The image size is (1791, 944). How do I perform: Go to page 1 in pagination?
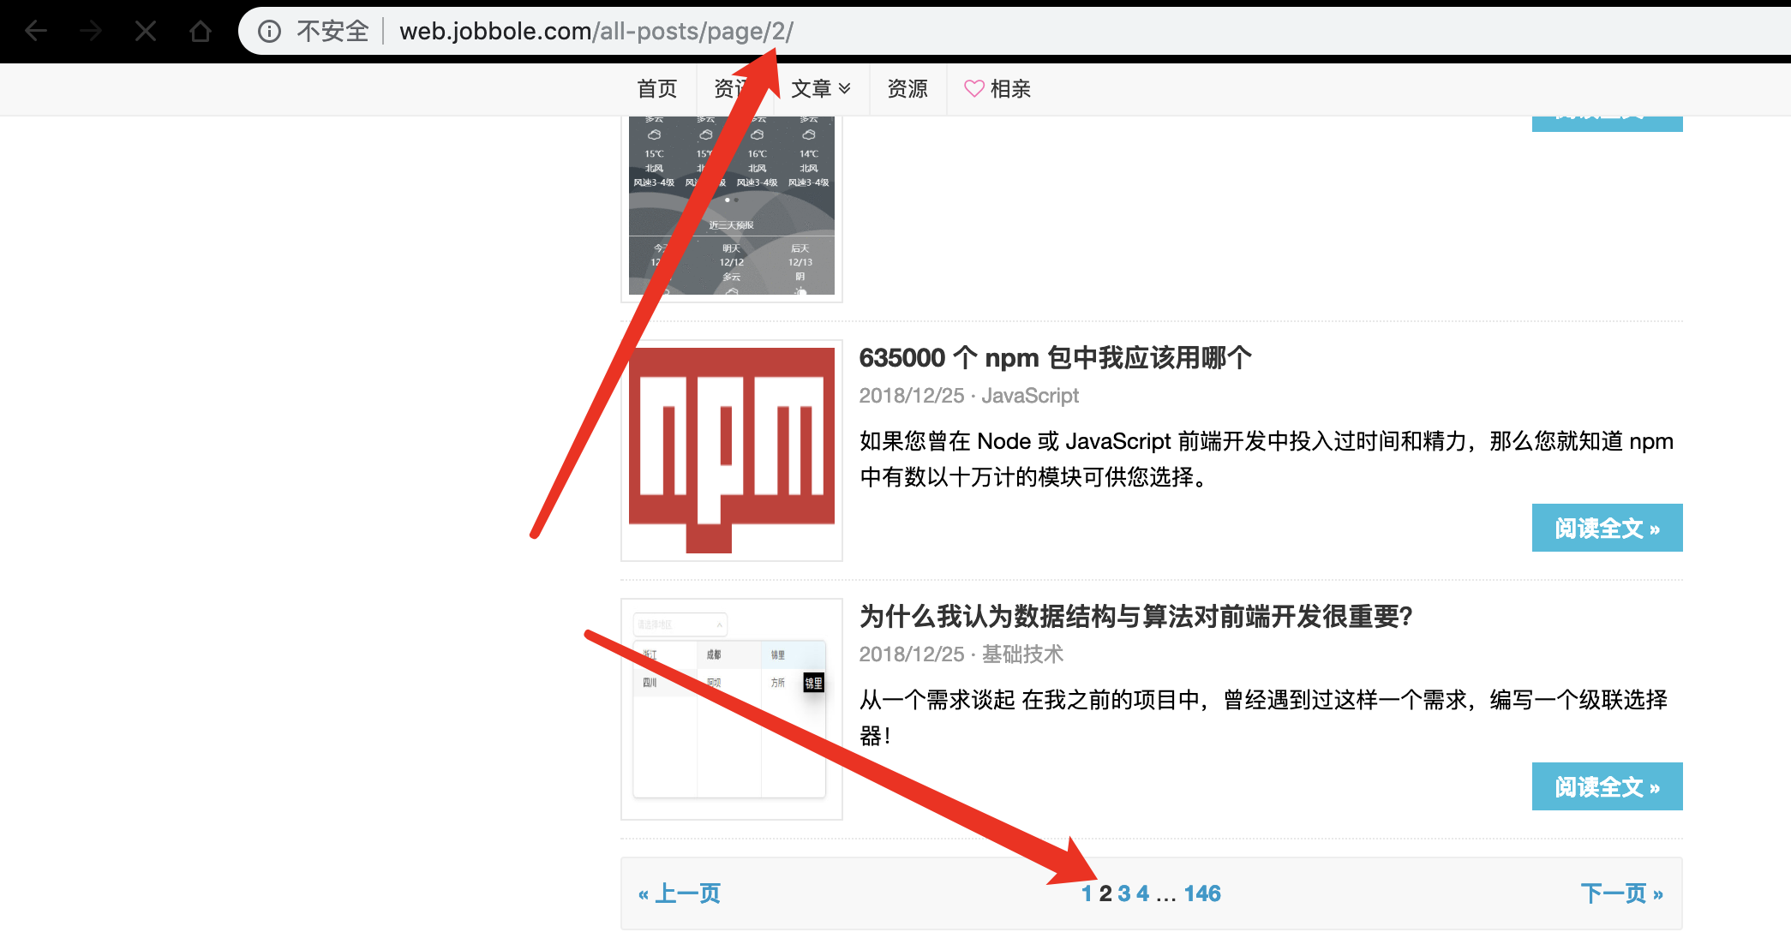point(1087,894)
